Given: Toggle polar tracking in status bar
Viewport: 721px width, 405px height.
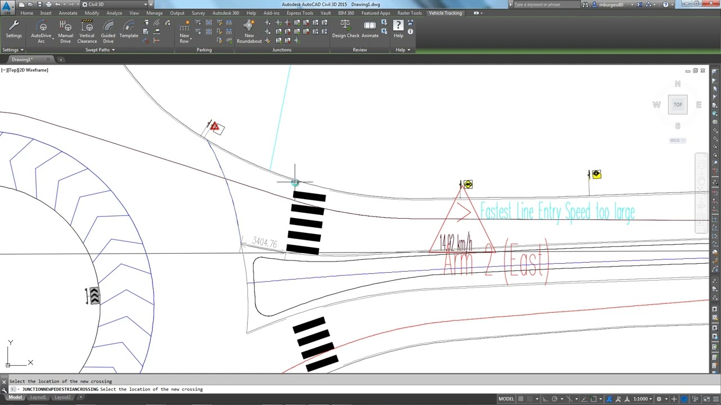Looking at the screenshot, I should point(555,399).
